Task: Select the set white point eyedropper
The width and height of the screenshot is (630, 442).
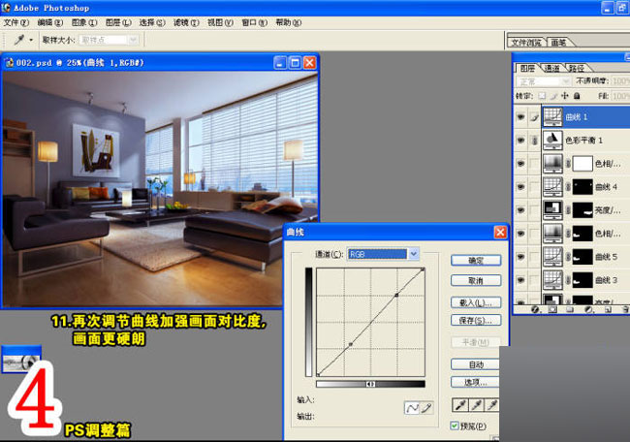Action: click(492, 405)
